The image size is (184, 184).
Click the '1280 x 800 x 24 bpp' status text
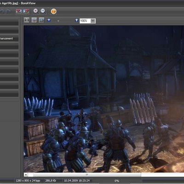click(28, 180)
